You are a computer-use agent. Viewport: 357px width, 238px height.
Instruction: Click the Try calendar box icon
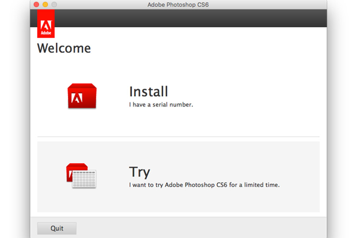(81, 175)
